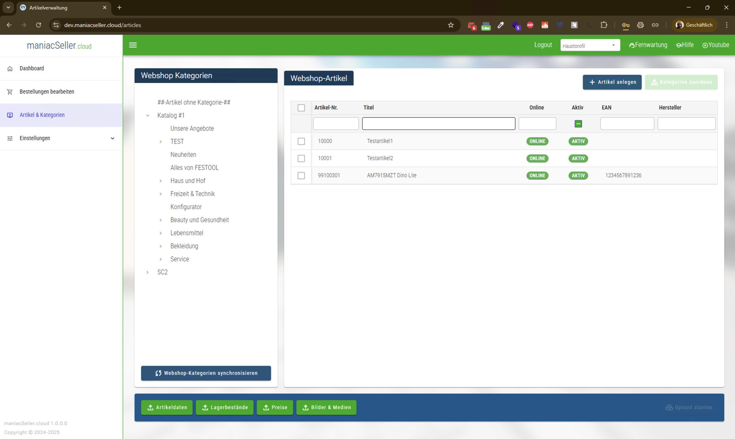Click the Einstellungen sliders icon in sidebar
735x439 pixels.
click(10, 138)
